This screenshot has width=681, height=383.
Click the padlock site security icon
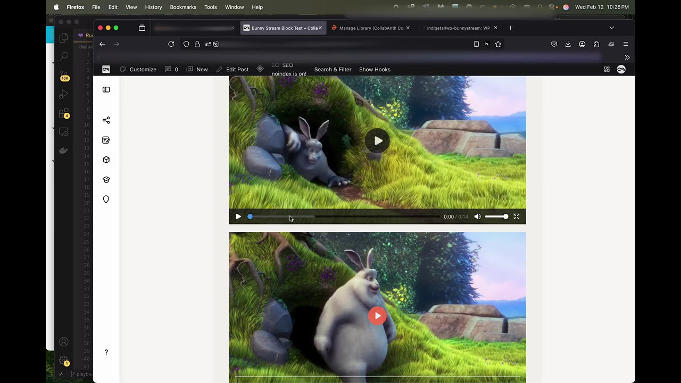click(197, 44)
